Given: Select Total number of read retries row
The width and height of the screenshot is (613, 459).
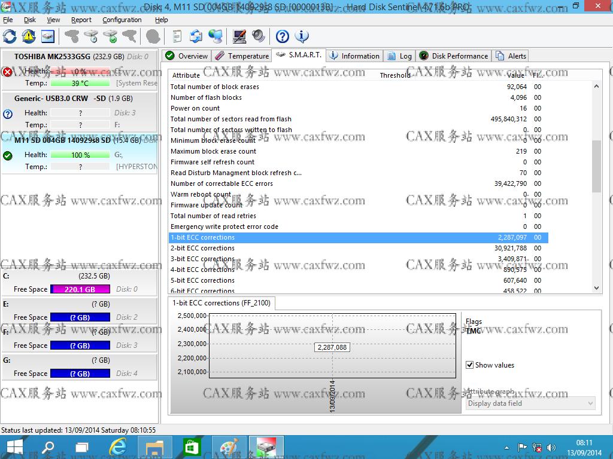Looking at the screenshot, I should 359,216.
